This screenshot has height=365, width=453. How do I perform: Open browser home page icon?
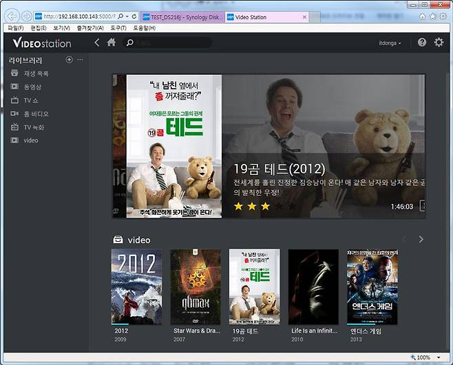click(x=423, y=16)
